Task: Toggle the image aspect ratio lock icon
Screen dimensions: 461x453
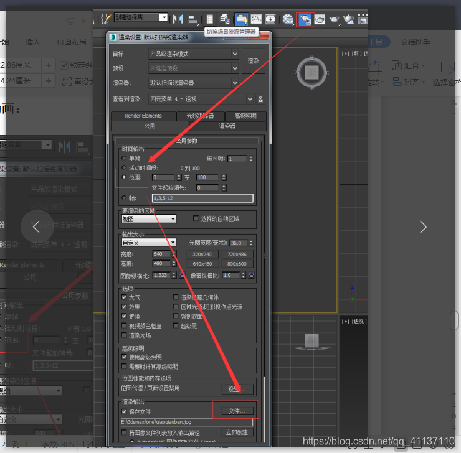Action: coord(183,275)
